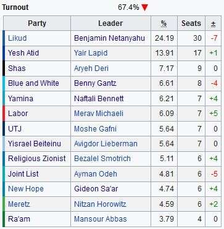Click the Aryeh Deri link

(x=91, y=69)
